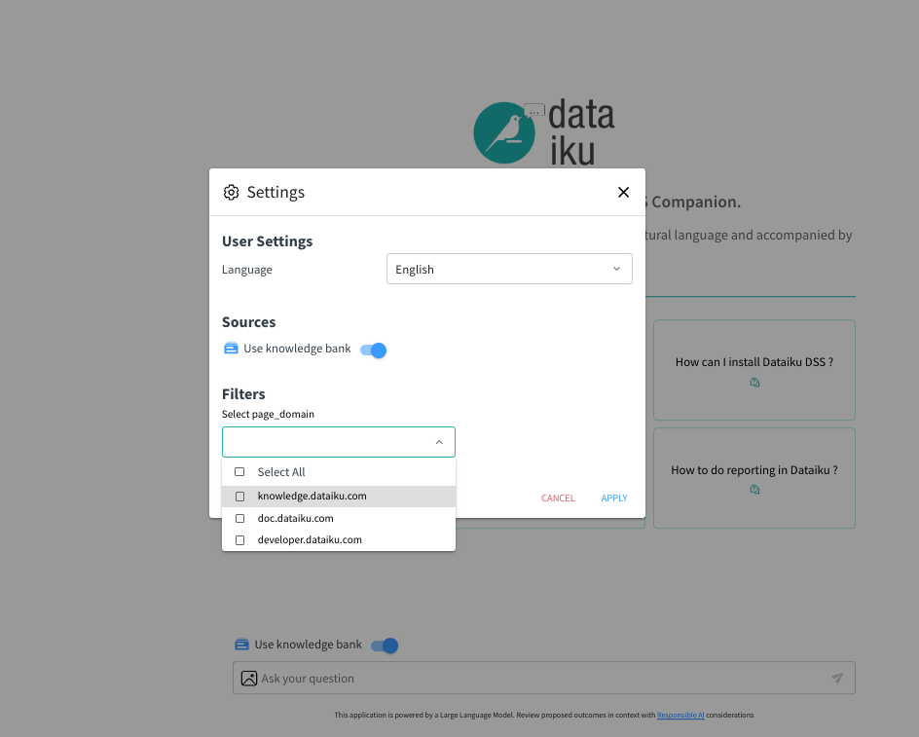
Task: Select the 'Select All' option text
Action: (281, 472)
